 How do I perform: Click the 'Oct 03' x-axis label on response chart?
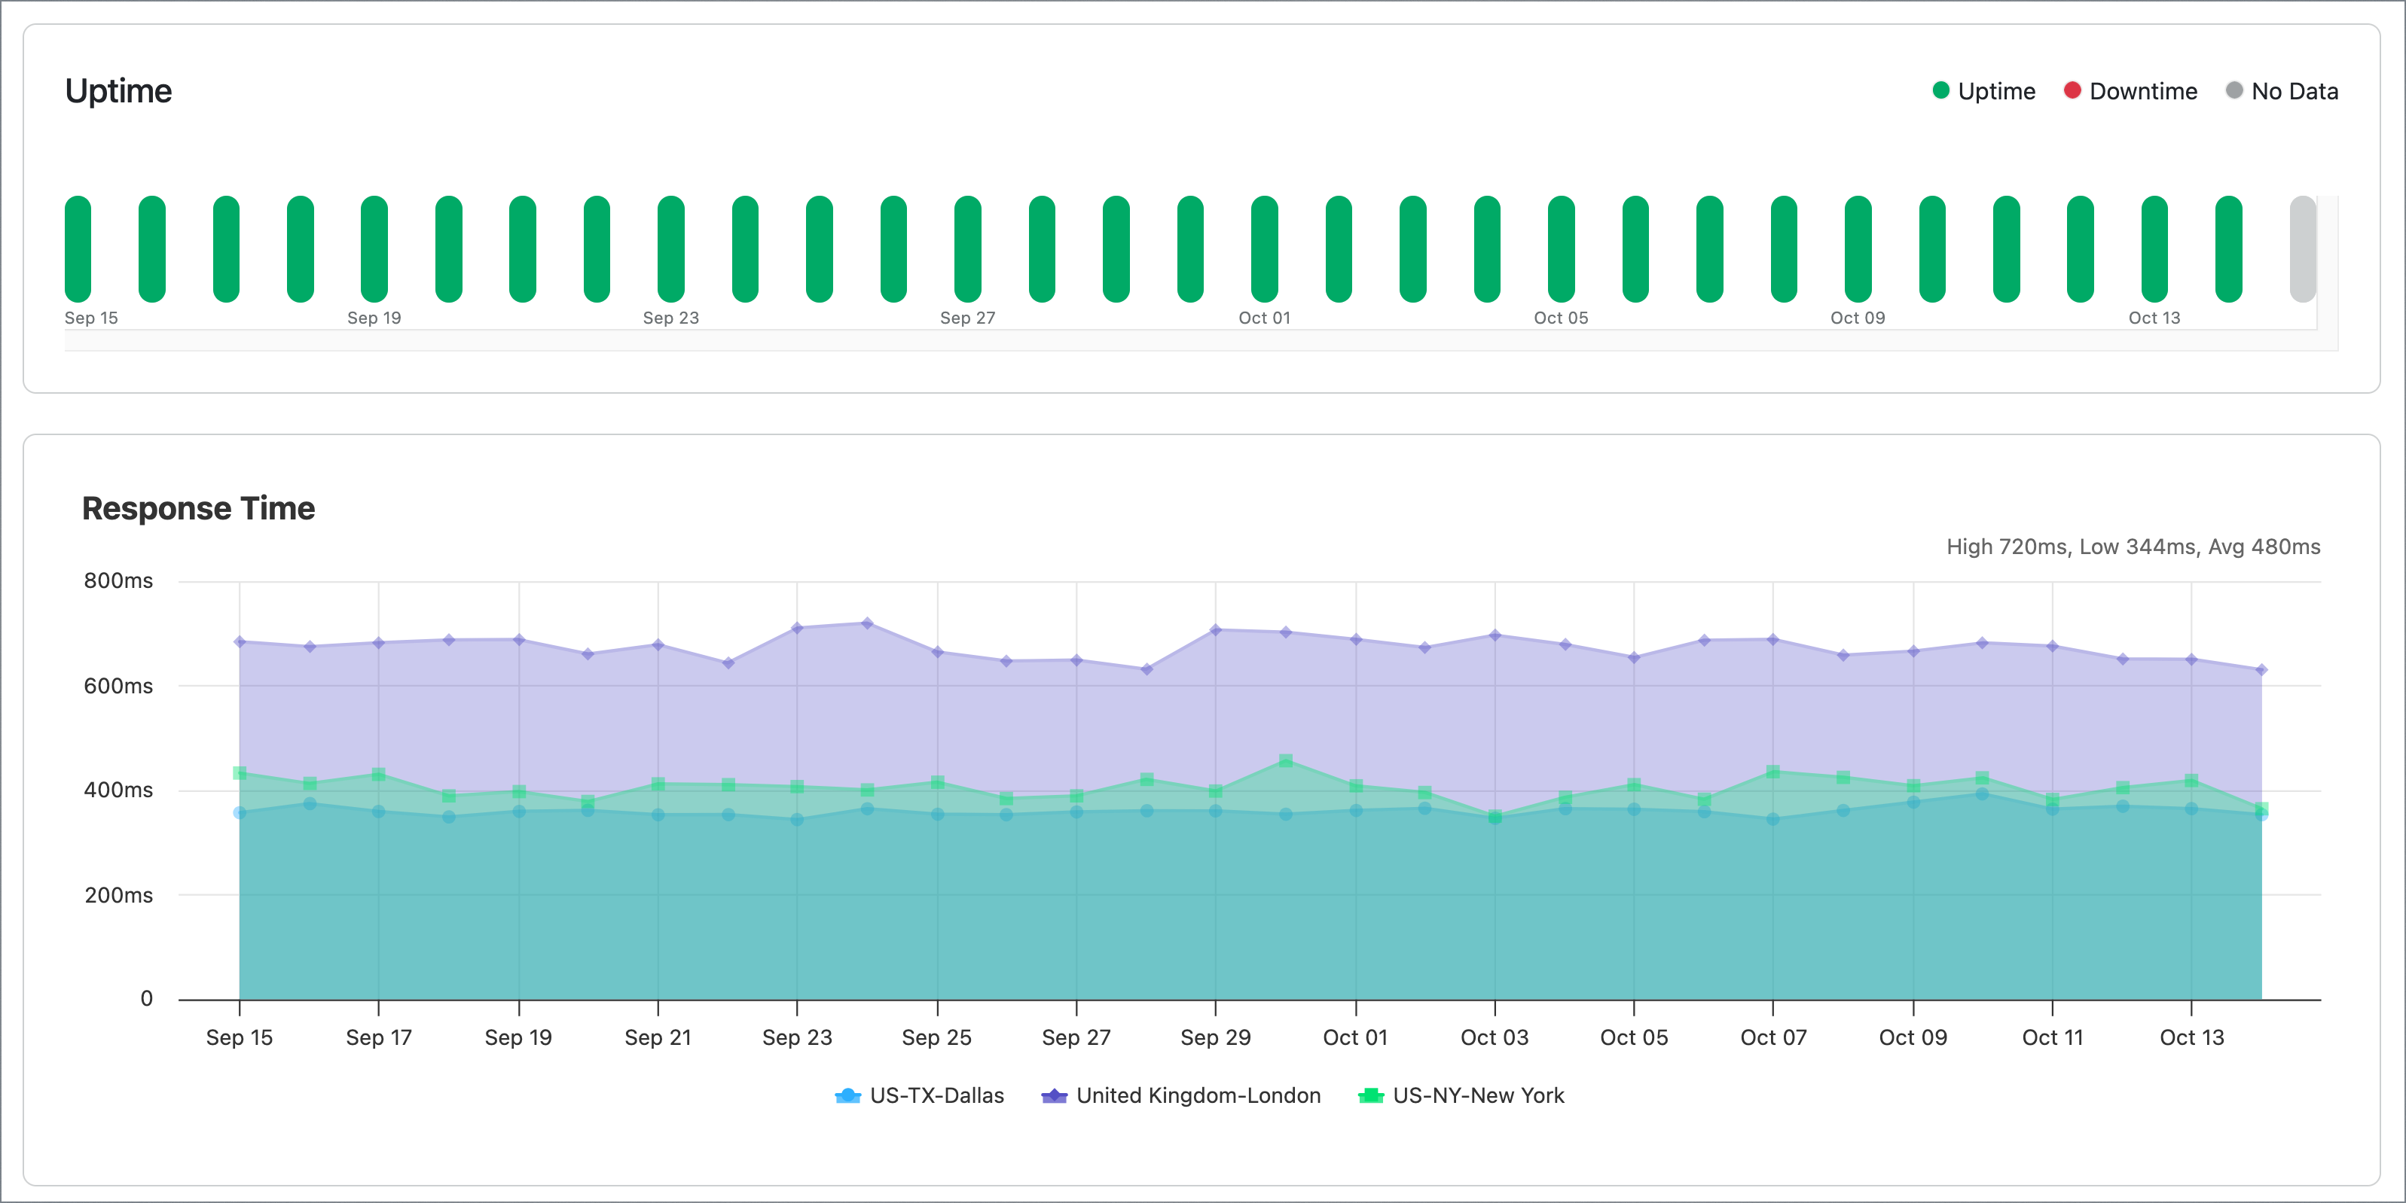[1495, 1038]
